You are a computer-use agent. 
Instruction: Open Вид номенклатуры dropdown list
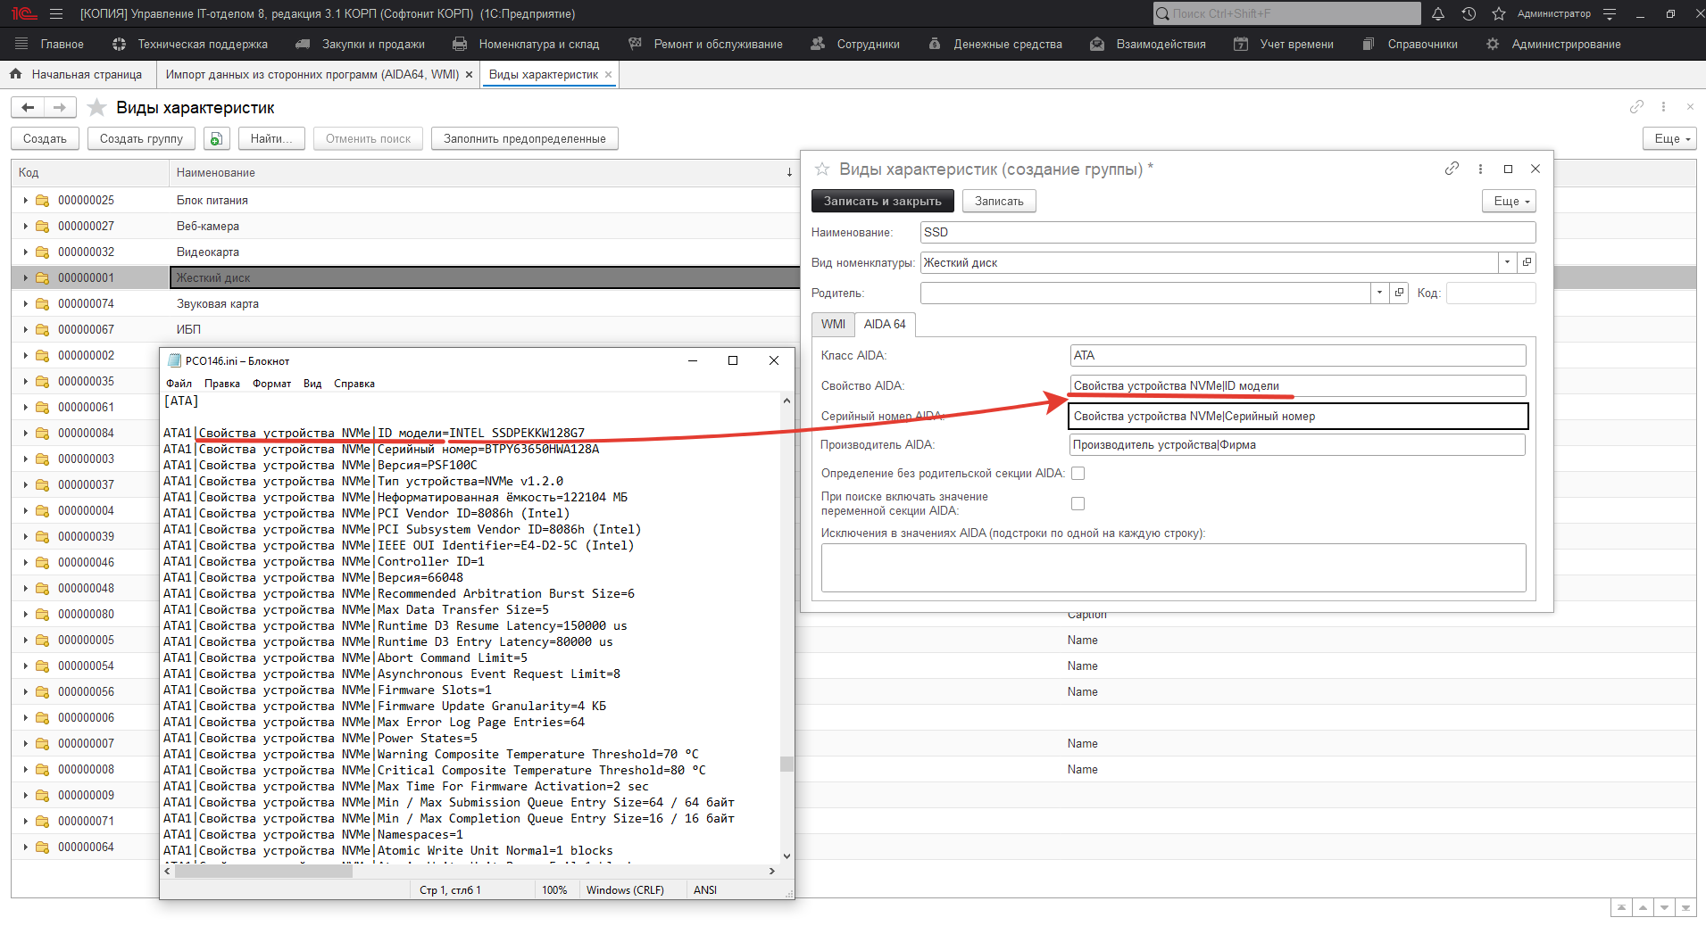click(1507, 262)
